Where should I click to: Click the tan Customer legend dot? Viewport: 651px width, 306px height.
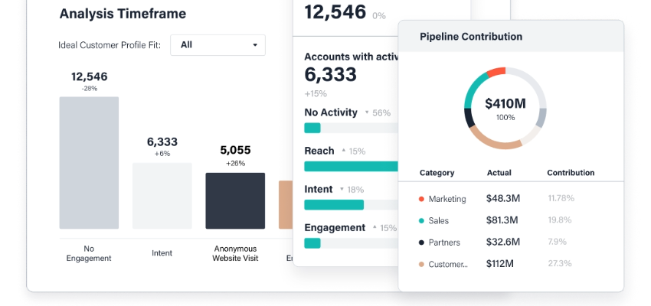coord(421,265)
